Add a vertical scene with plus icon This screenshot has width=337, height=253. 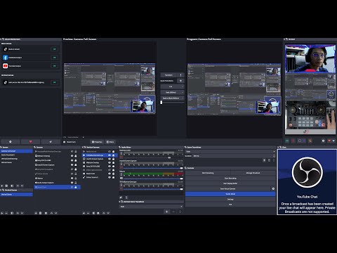coord(2,213)
